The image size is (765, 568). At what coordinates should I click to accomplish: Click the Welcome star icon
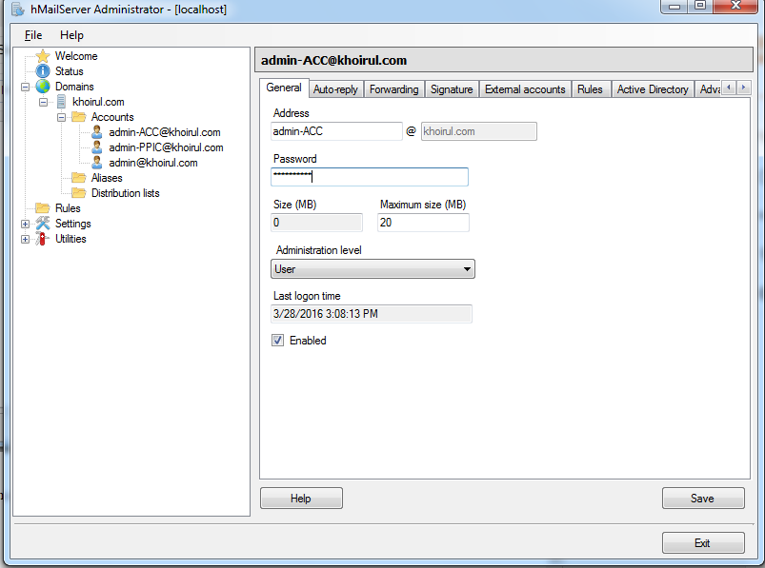tap(43, 56)
